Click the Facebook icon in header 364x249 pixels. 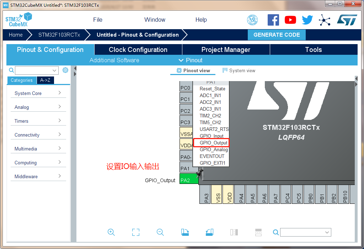click(273, 20)
